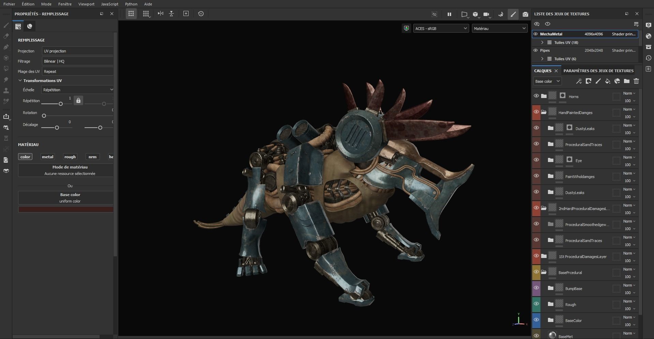Image resolution: width=654 pixels, height=339 pixels.
Task: Switch to rendering mode camera icon
Action: click(525, 14)
